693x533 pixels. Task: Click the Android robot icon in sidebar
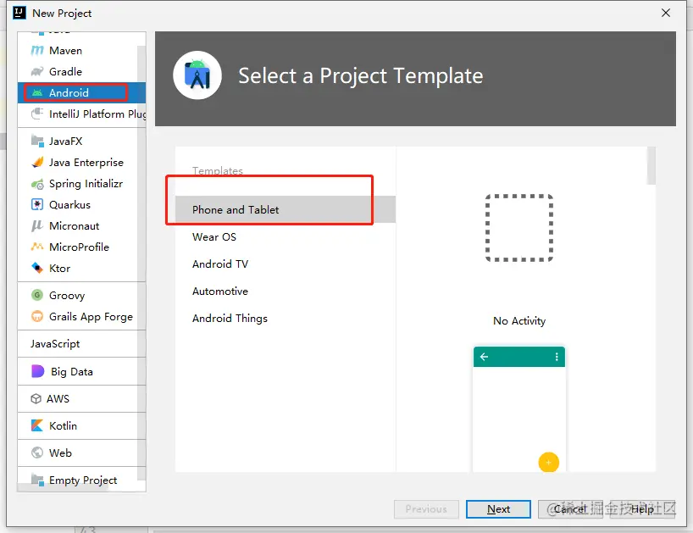click(x=37, y=93)
